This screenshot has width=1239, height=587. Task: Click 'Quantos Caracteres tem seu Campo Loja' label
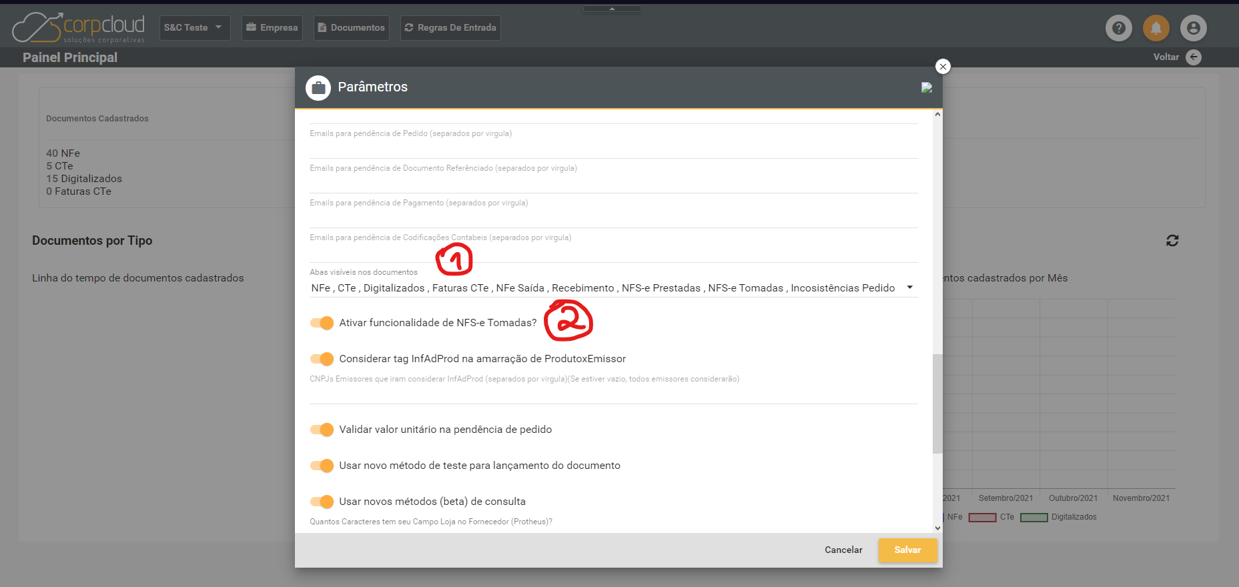431,522
